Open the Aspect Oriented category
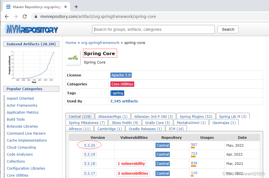Screen dimensions: 269x178 click(x=20, y=98)
